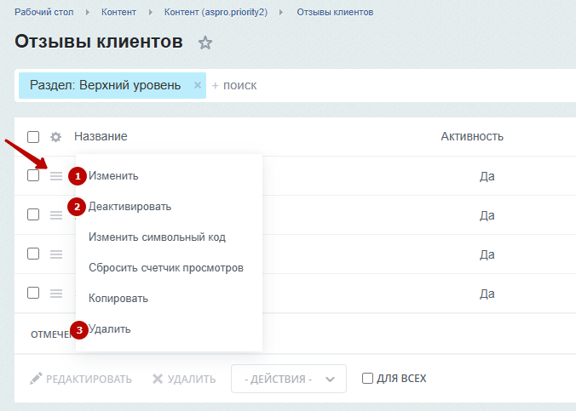Select Копировать in the context menu
Image resolution: width=576 pixels, height=411 pixels.
tap(118, 299)
